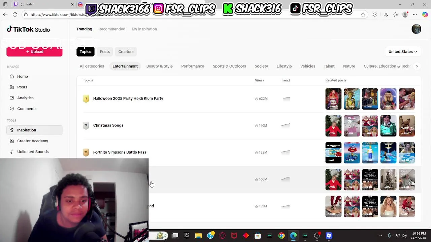The height and width of the screenshot is (242, 431).
Task: Select the Topics filter pill
Action: pyautogui.click(x=86, y=51)
